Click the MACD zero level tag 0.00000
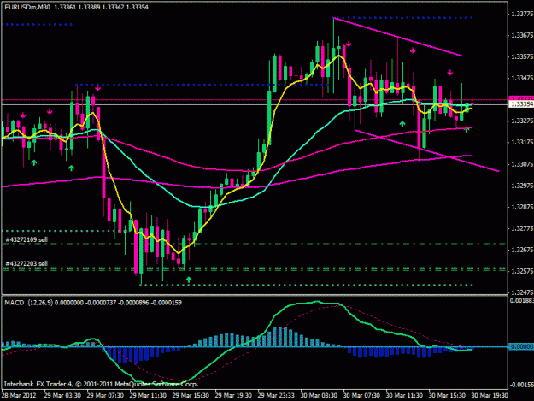534x401 pixels. pyautogui.click(x=521, y=346)
